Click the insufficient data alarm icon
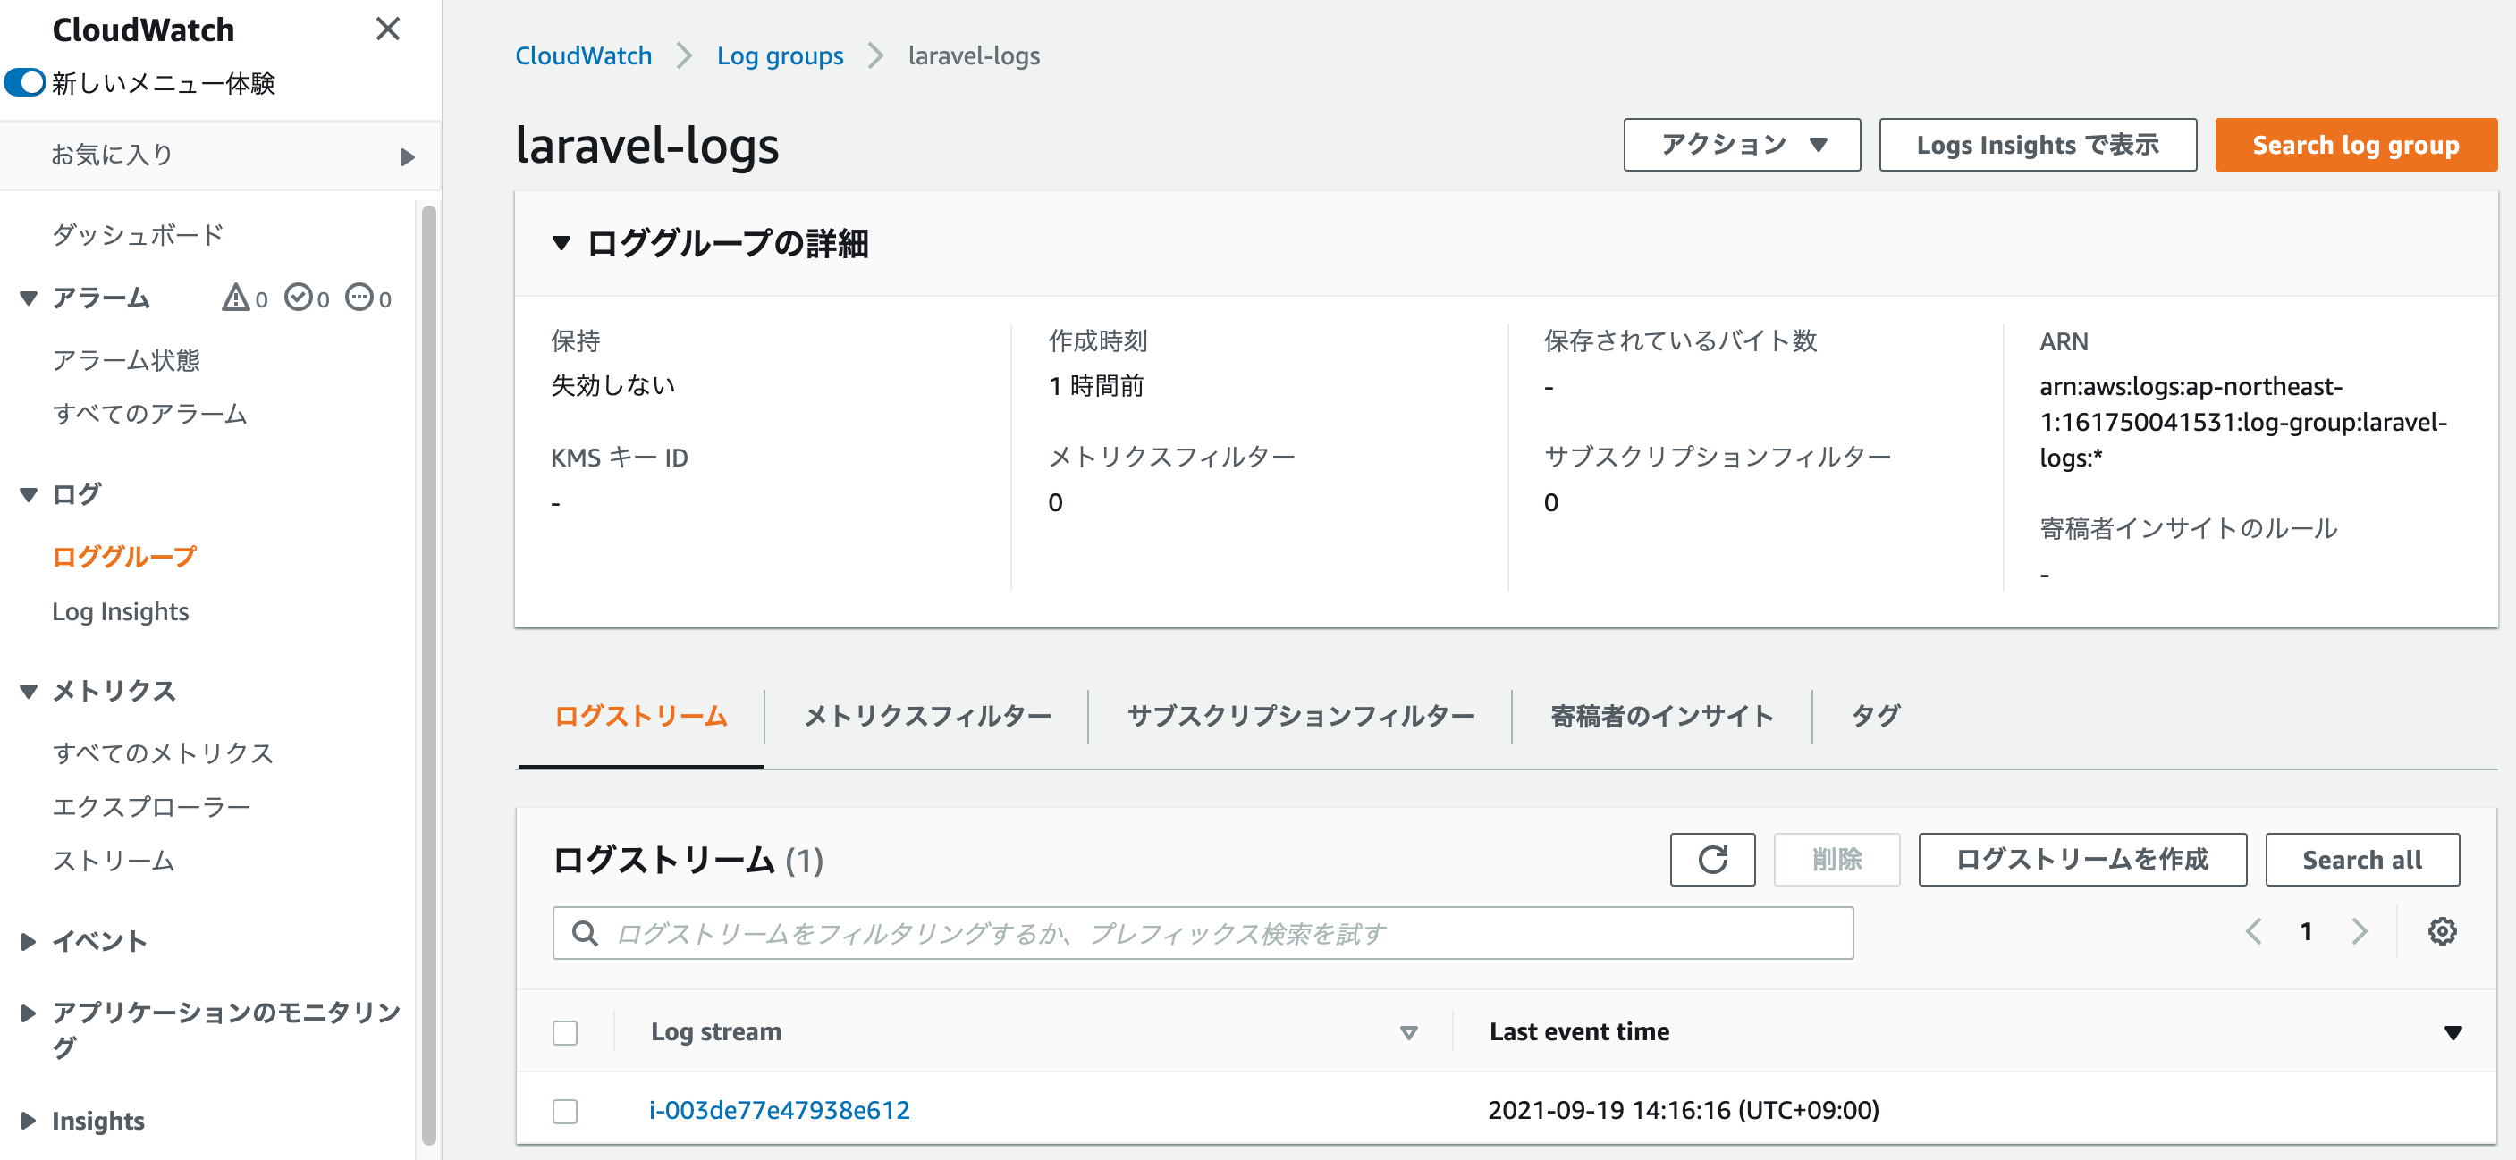The width and height of the screenshot is (2516, 1160). pos(359,297)
